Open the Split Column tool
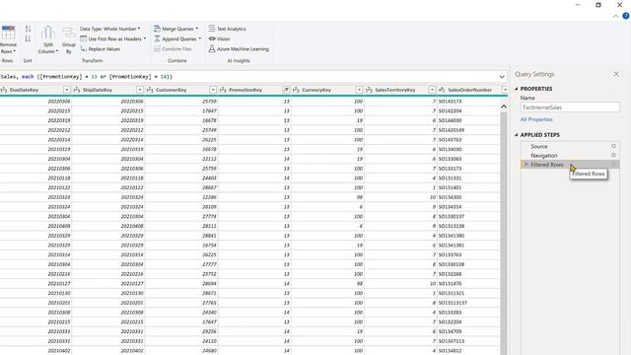 (48, 40)
